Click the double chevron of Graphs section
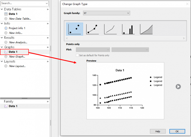The width and height of the screenshot is (191, 137). point(48,47)
